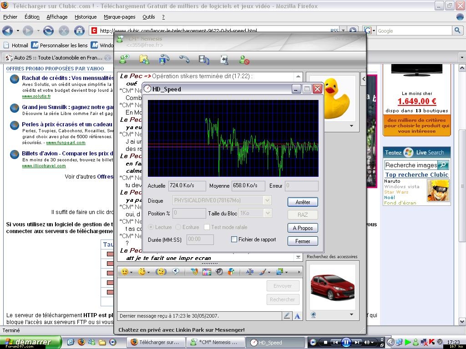Send a nudge using the shaking emoticon
The image size is (466, 349).
[x=161, y=272]
